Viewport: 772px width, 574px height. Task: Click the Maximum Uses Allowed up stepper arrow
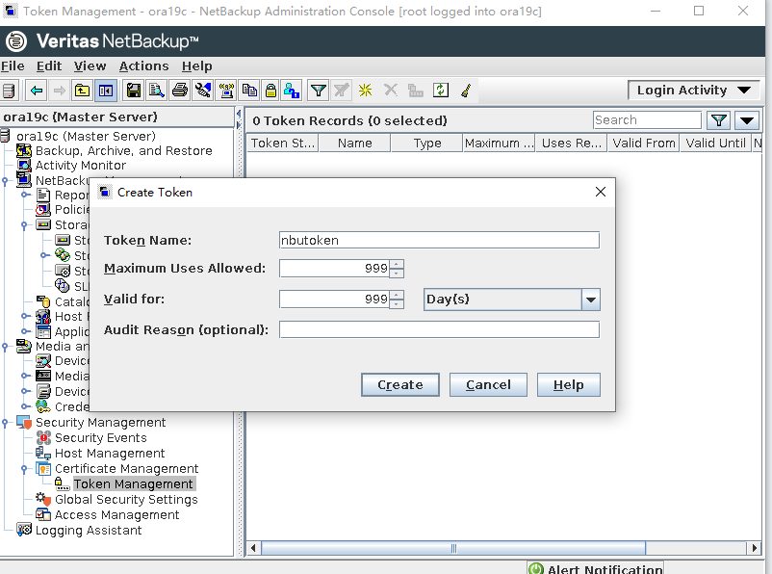[395, 264]
